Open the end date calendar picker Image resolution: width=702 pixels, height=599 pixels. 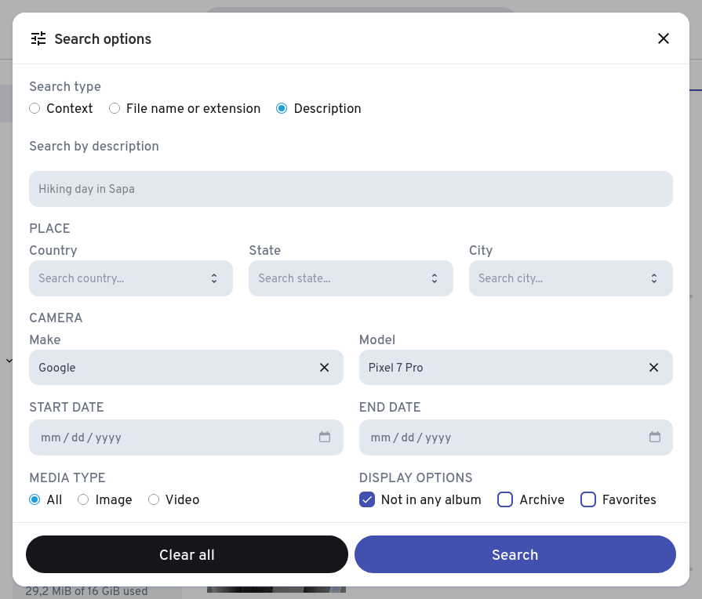coord(655,437)
